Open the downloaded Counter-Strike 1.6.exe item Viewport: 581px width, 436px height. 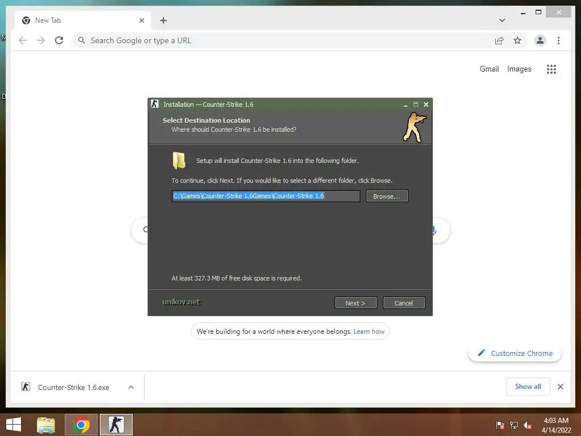point(73,387)
